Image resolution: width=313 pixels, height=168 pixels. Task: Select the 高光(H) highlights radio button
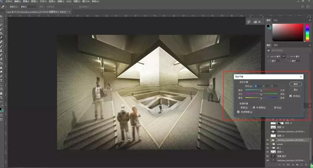tap(272, 107)
